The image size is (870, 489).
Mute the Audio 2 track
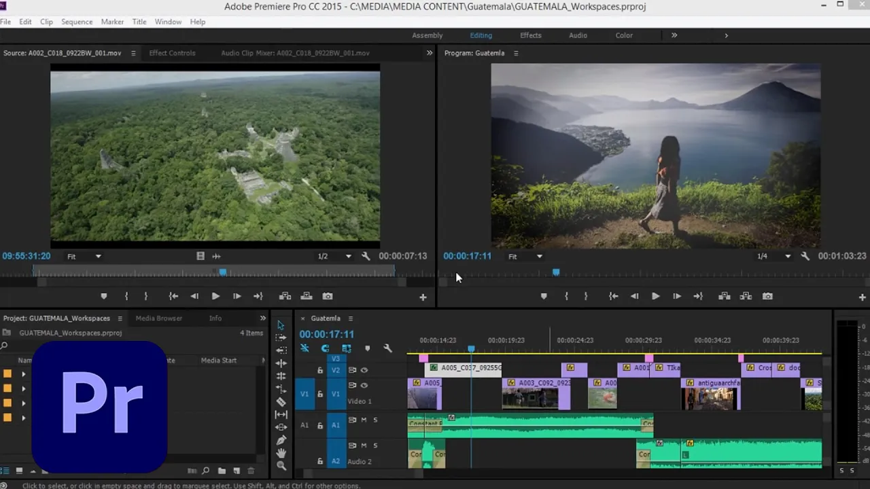364,446
